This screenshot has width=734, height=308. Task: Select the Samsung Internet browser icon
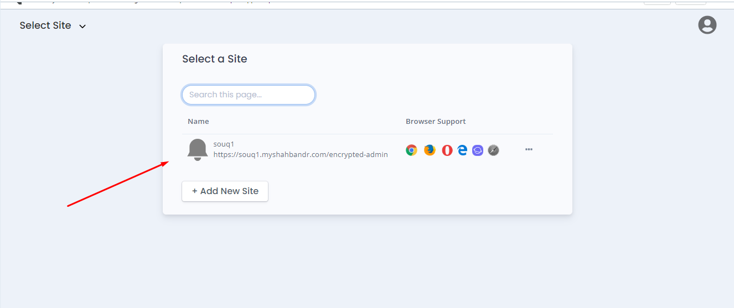[x=478, y=150]
